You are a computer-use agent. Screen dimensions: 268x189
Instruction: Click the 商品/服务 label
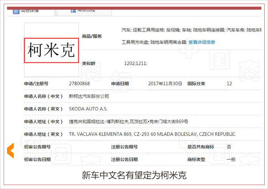(92, 36)
